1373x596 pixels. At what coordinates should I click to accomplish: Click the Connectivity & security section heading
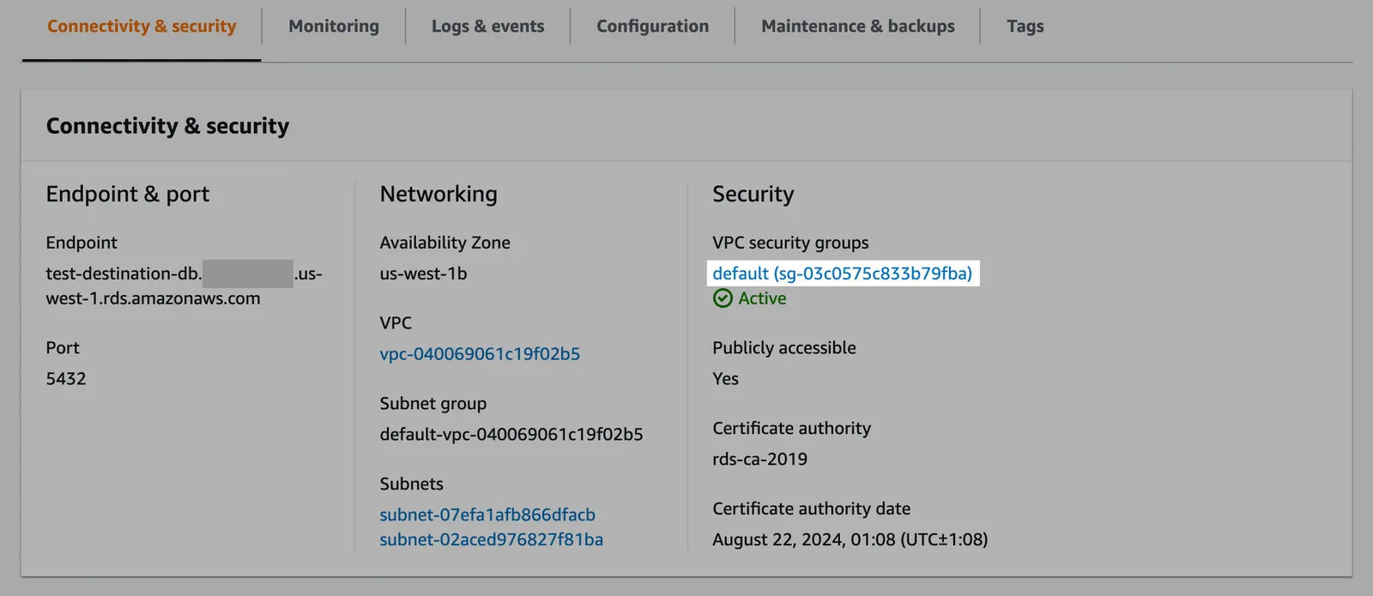pyautogui.click(x=167, y=126)
